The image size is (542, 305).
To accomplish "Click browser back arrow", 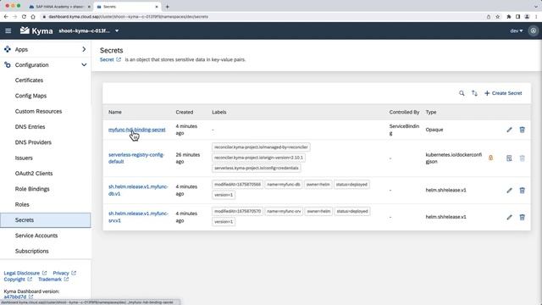I will click(x=6, y=17).
